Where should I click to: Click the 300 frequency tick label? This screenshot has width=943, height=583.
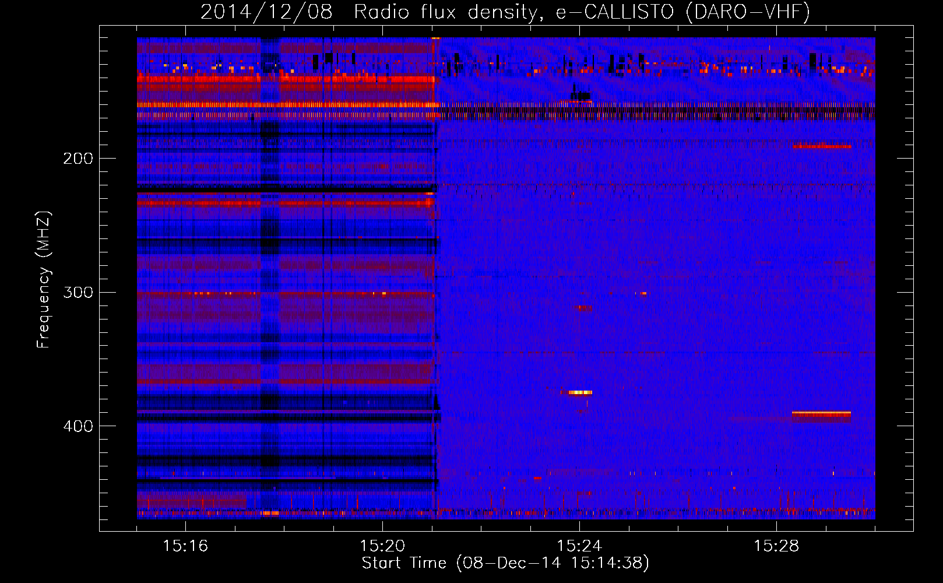click(x=78, y=292)
